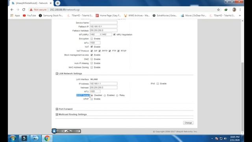The image size is (252, 142).
Task: Open the Samsung Stock Firmware bookmark
Action: tap(51, 15)
